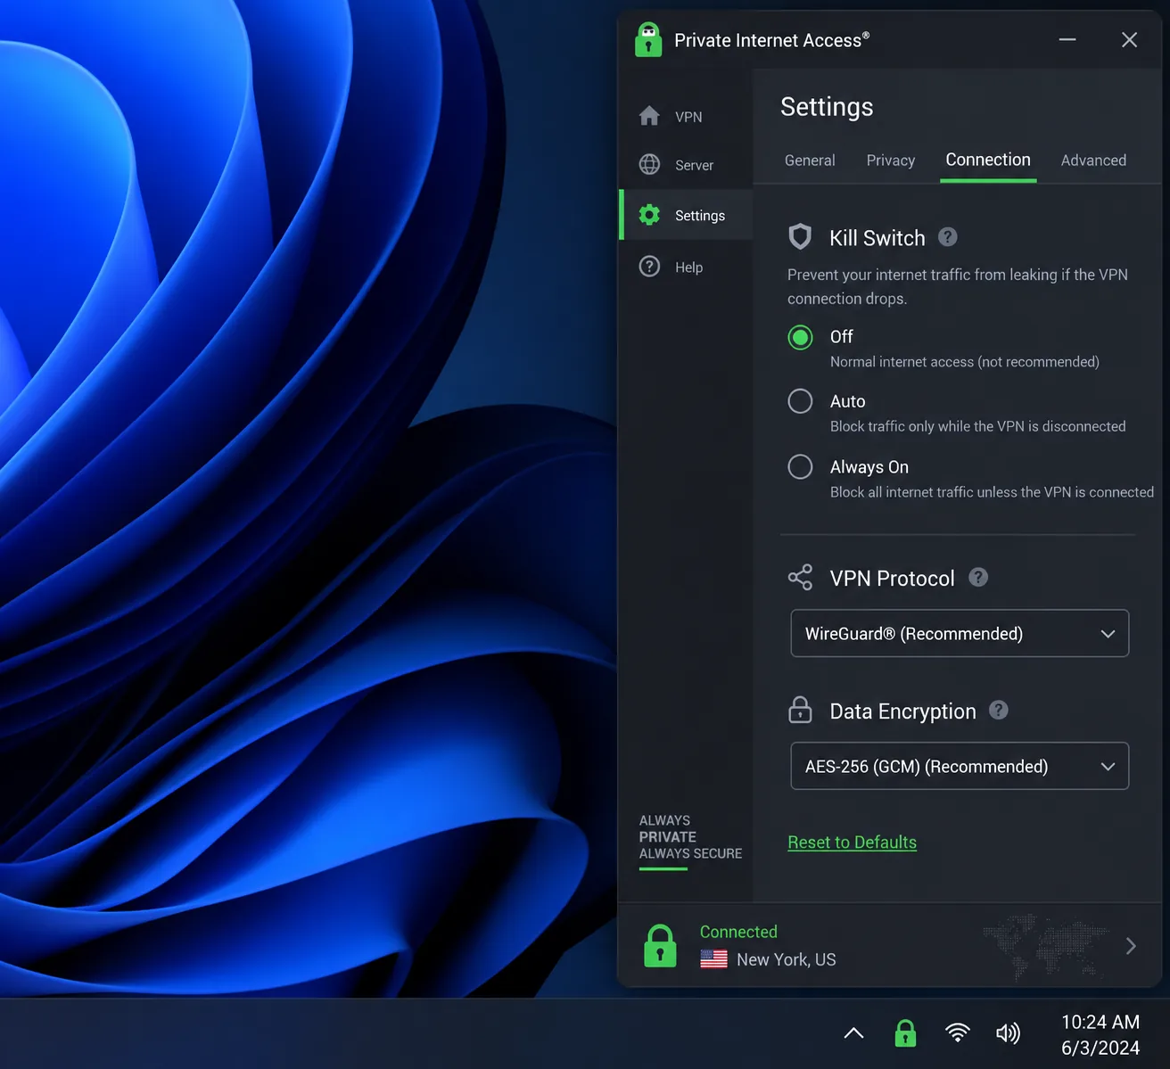This screenshot has height=1069, width=1170.
Task: Click 'Block all internet traffic unless the VPN is connected'
Action: pyautogui.click(x=992, y=492)
